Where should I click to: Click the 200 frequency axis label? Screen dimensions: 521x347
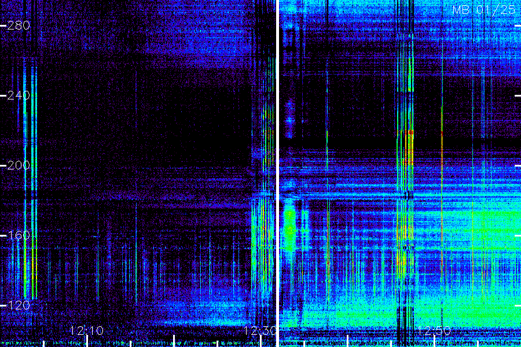(x=19, y=165)
